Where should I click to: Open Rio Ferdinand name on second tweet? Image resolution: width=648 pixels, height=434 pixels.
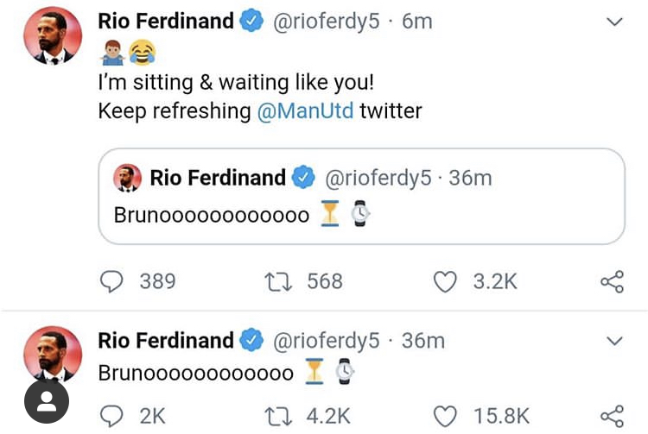pyautogui.click(x=166, y=340)
